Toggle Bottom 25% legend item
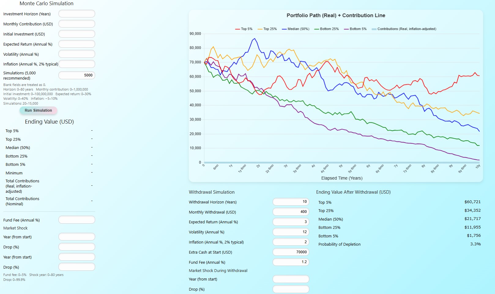The height and width of the screenshot is (294, 495). pos(326,29)
